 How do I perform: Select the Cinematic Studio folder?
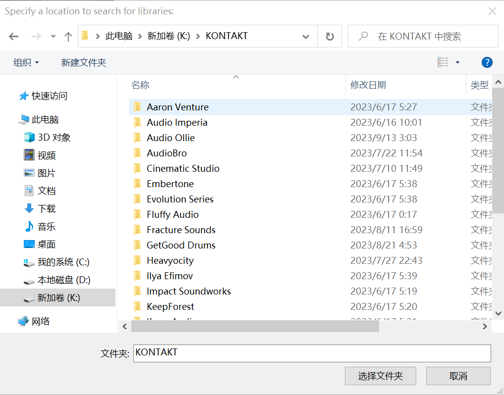click(x=183, y=169)
